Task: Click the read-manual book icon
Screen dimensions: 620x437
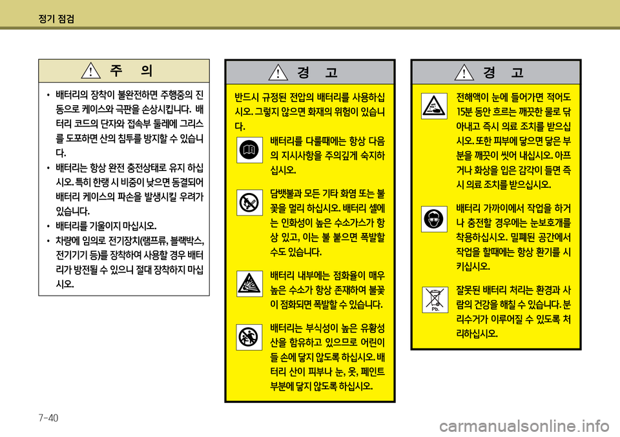Action: [249, 150]
